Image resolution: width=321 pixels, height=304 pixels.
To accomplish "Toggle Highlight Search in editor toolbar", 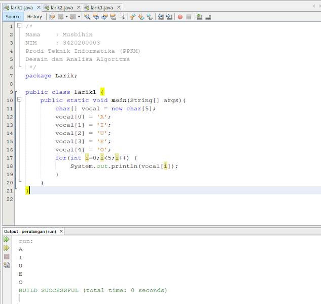I will pos(113,17).
